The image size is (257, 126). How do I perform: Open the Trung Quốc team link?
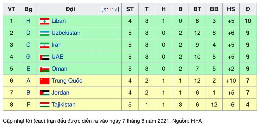pos(67,81)
